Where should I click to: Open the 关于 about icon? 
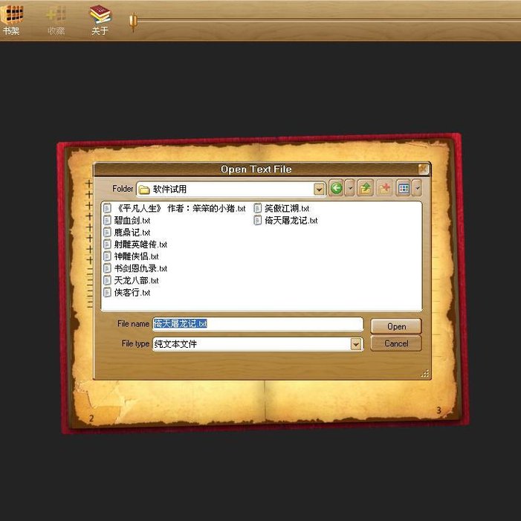click(100, 20)
